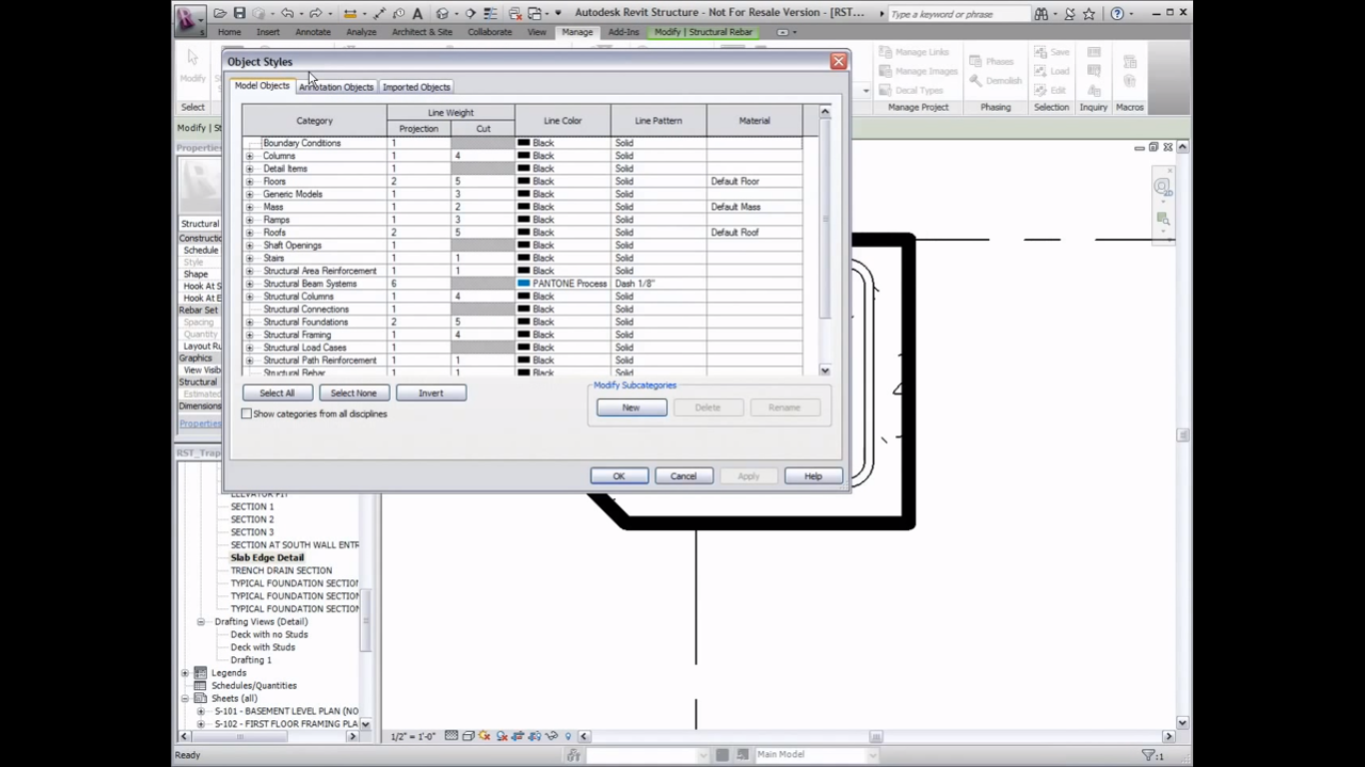Click the Visual Style icon in view control bar
Image resolution: width=1365 pixels, height=767 pixels.
(x=469, y=736)
